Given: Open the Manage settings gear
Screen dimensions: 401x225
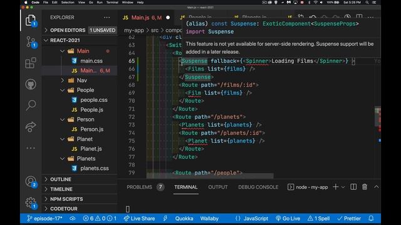Looking at the screenshot, I should [x=31, y=202].
